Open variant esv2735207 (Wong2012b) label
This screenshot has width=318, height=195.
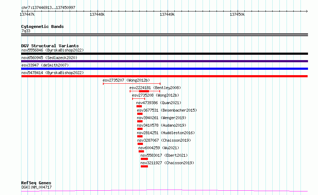coord(126,80)
